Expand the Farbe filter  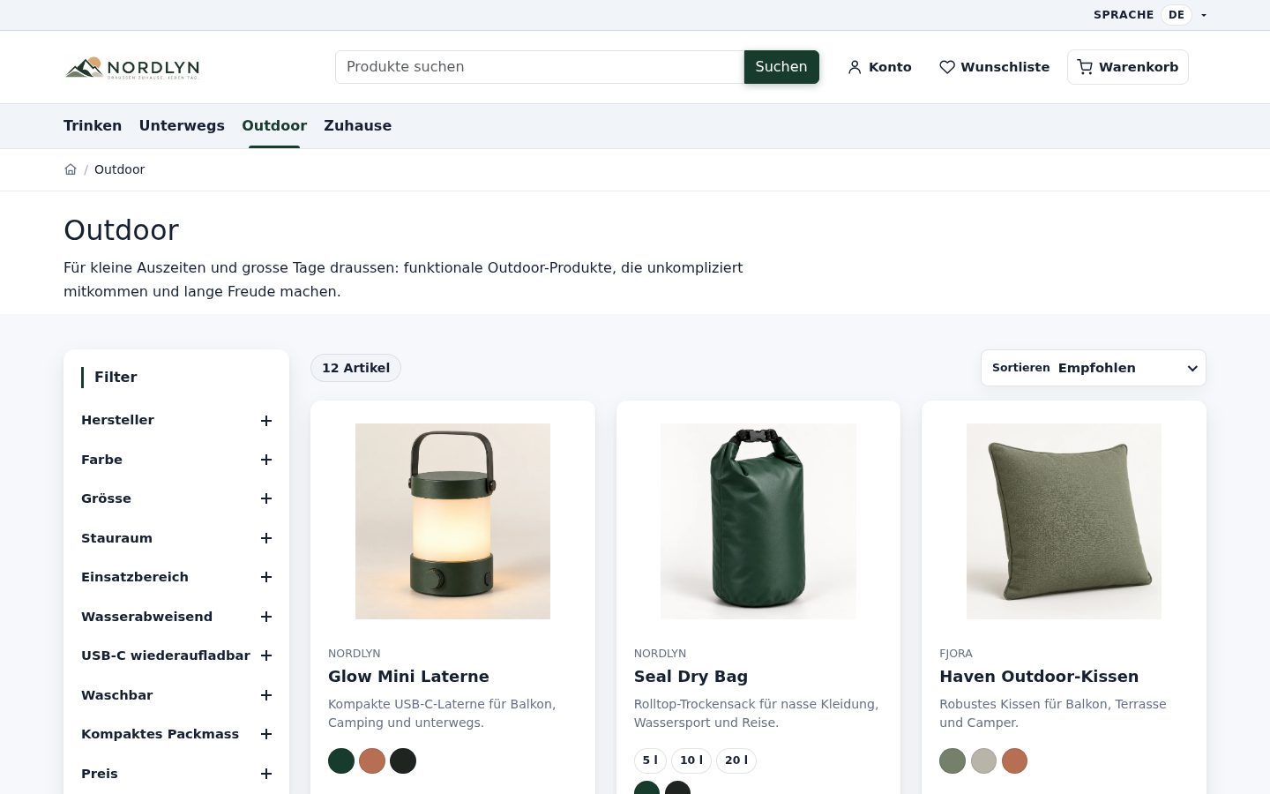pos(176,460)
